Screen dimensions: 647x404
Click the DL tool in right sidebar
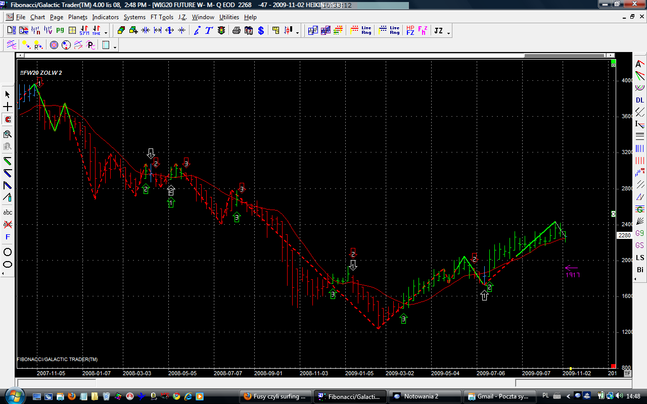click(640, 100)
